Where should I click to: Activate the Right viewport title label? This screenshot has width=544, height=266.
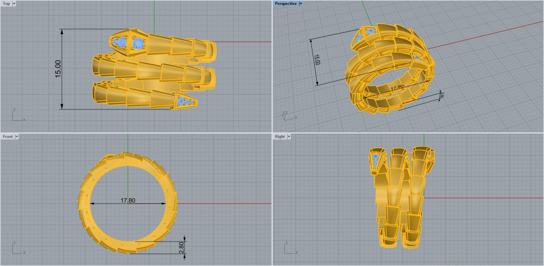click(x=280, y=137)
